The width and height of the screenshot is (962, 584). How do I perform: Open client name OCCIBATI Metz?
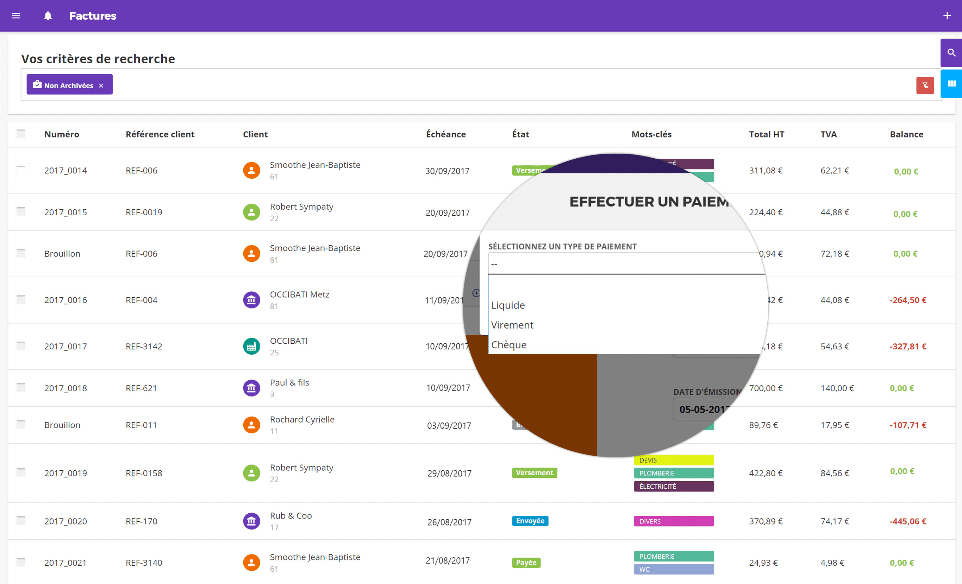click(299, 294)
